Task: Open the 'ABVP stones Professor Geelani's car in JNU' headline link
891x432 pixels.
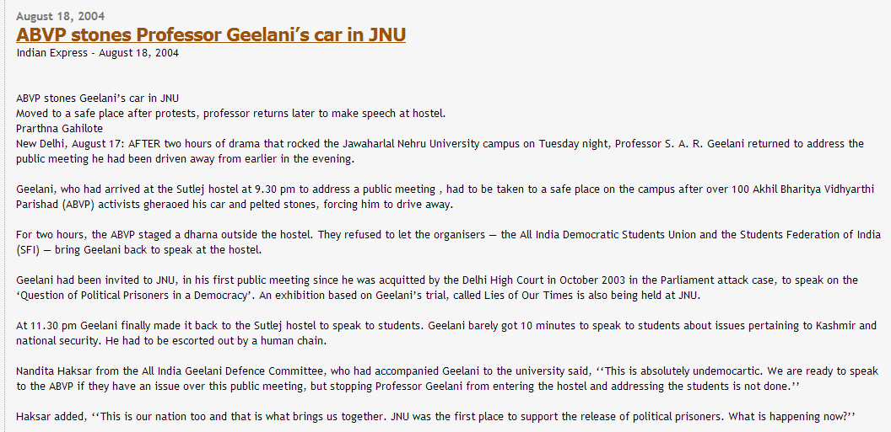Action: [x=211, y=35]
